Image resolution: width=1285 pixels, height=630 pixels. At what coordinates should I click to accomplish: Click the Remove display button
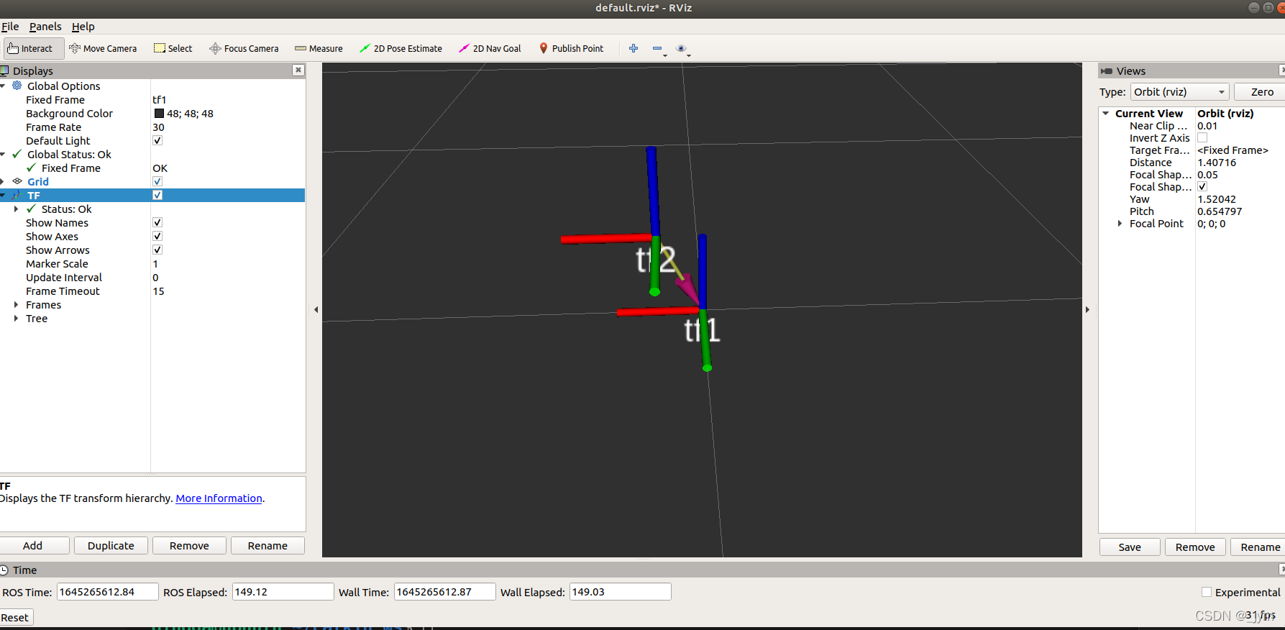coord(189,545)
